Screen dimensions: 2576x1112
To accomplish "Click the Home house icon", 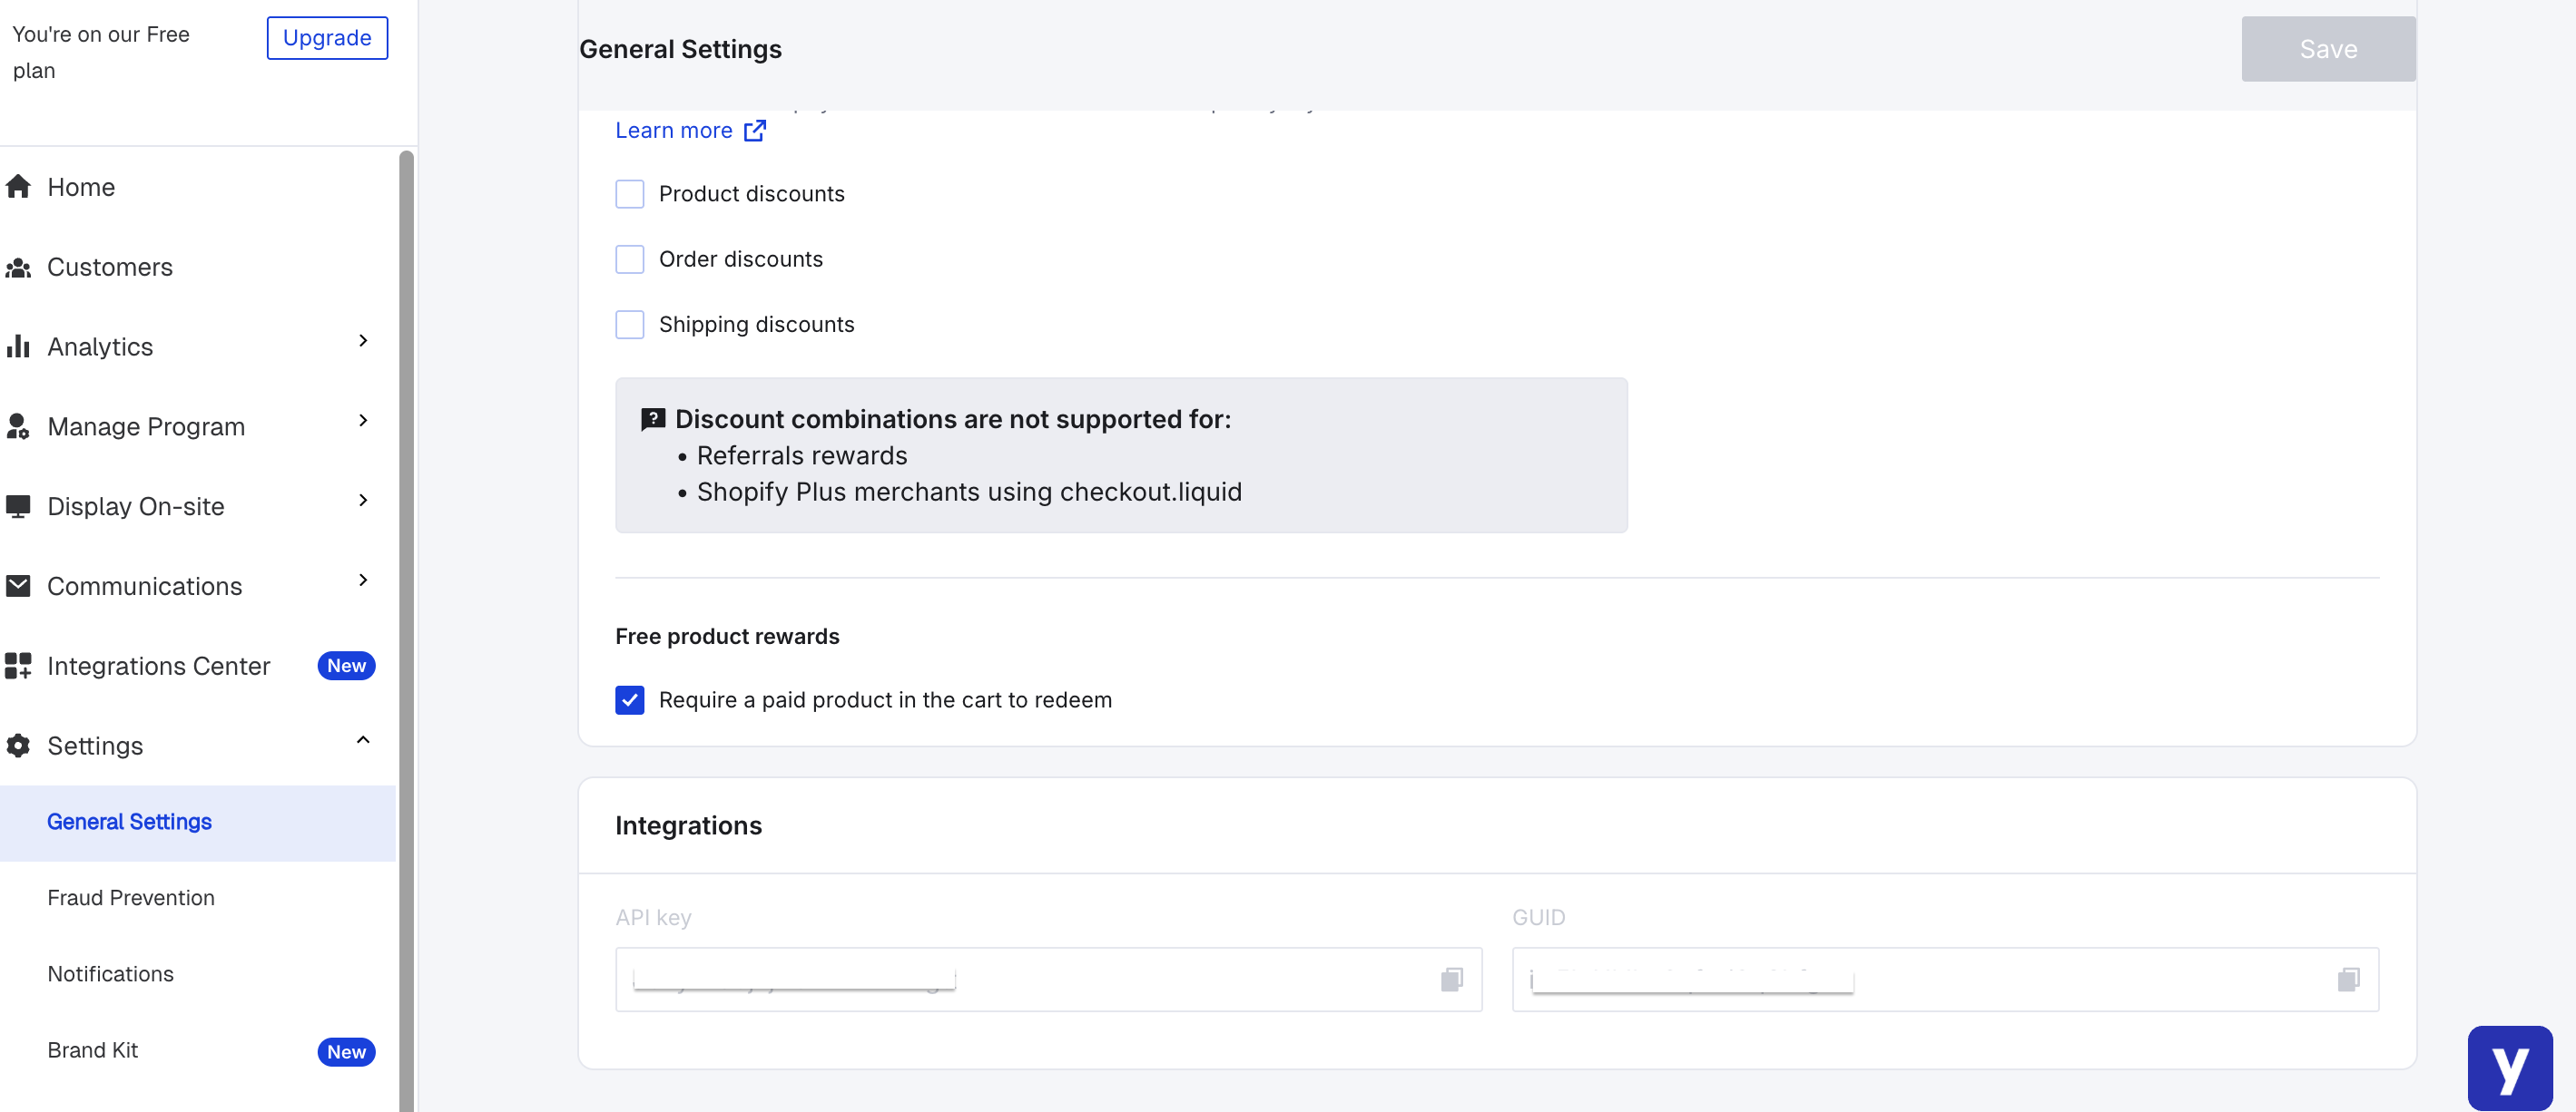I will click(18, 187).
